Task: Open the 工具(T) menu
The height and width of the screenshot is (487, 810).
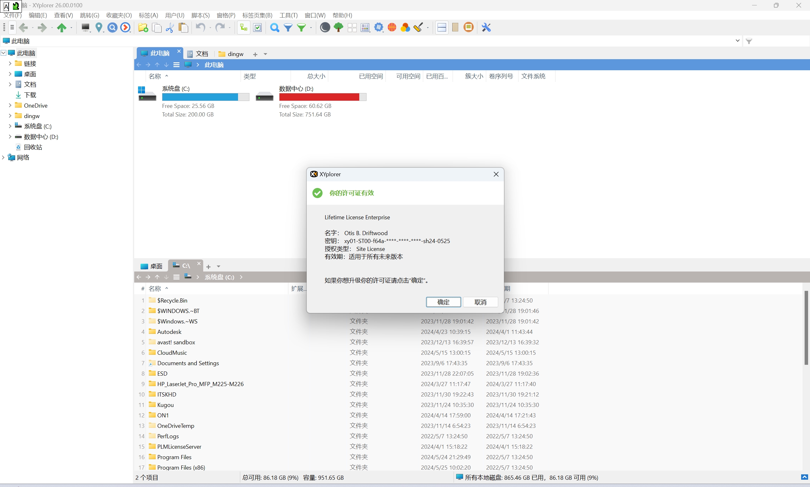Action: pyautogui.click(x=288, y=16)
